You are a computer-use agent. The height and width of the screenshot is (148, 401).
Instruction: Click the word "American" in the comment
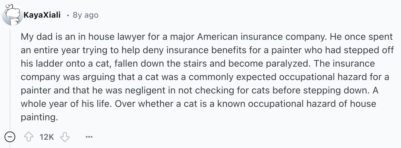(x=217, y=37)
